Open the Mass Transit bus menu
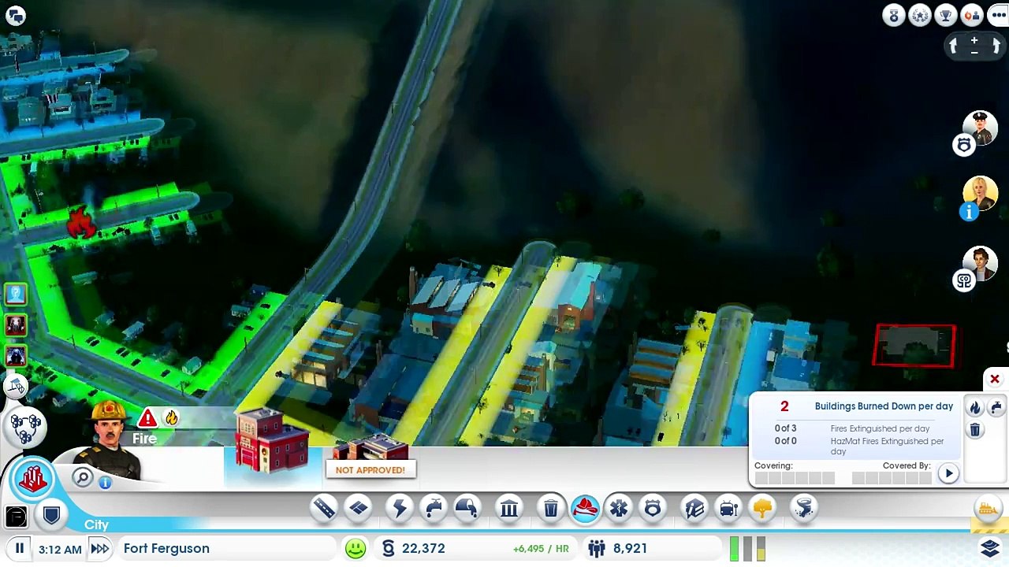 (728, 508)
